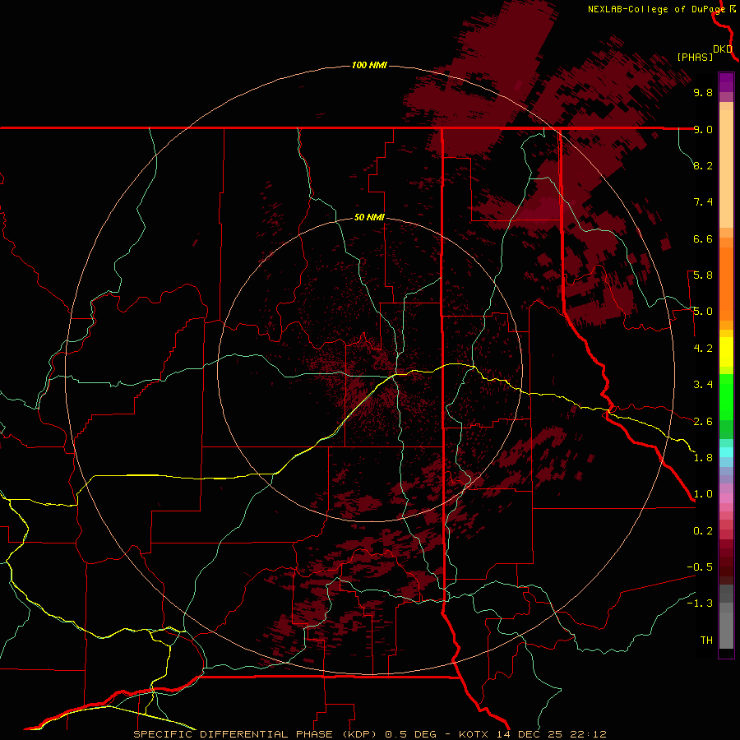This screenshot has height=740, width=740.
Task: Pick the cyan segment of the color bar
Action: click(726, 452)
